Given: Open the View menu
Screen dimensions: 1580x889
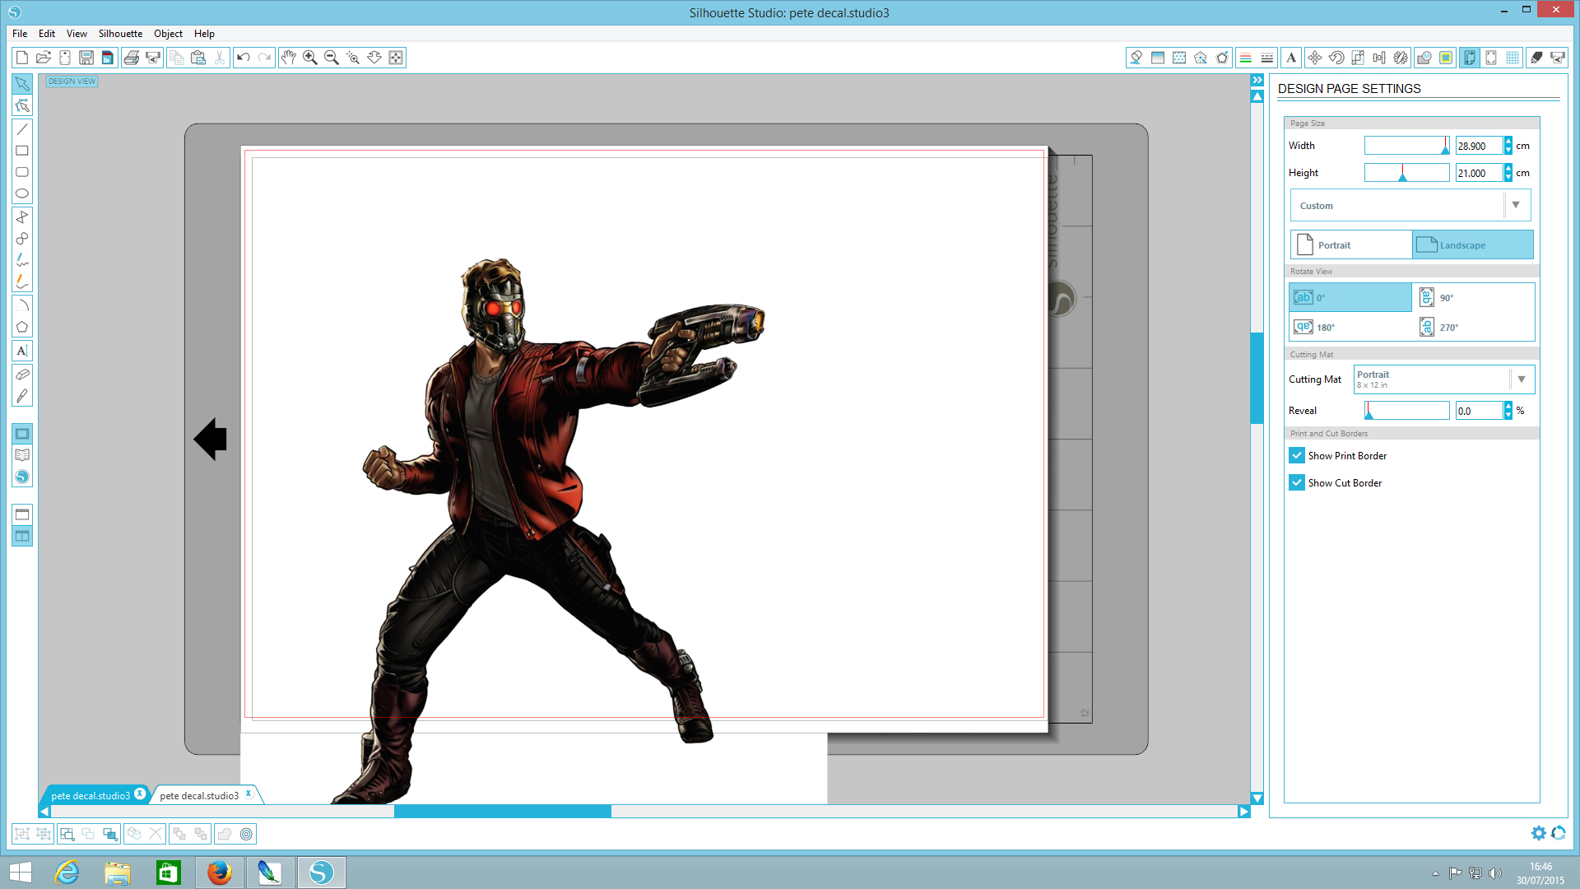Looking at the screenshot, I should click(77, 34).
